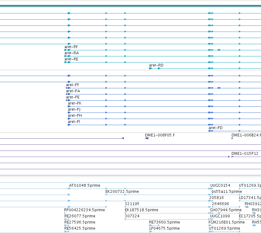This screenshot has height=233, width=261.
Task: Click the UUGC0154 EST label
Action: pyautogui.click(x=220, y=185)
